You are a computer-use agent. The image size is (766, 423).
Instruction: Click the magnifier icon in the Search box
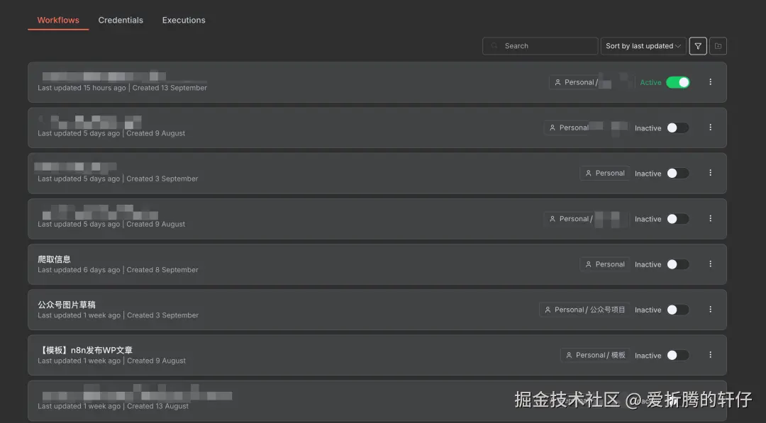pos(493,45)
